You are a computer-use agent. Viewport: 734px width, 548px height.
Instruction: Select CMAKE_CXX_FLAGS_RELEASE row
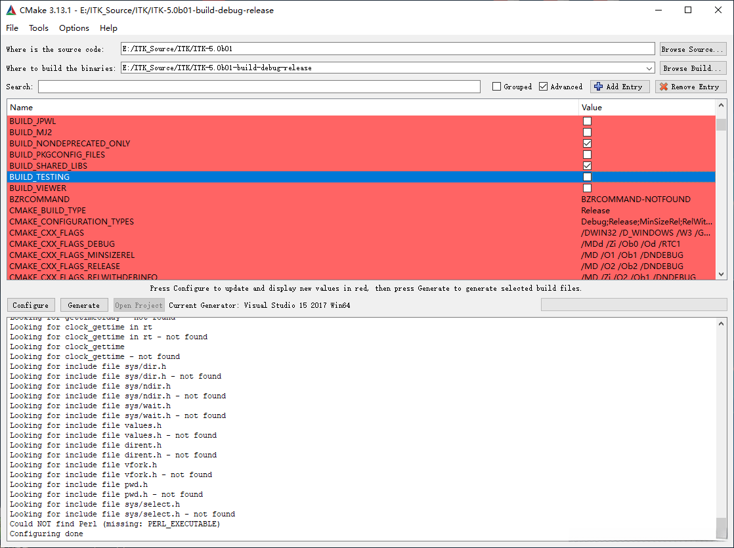pyautogui.click(x=361, y=266)
